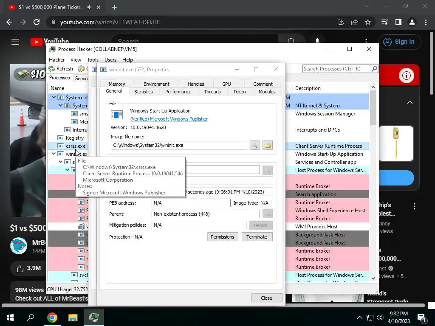This screenshot has width=435, height=326.
Task: Click the csrss.exe process icon
Action: pyautogui.click(x=61, y=146)
